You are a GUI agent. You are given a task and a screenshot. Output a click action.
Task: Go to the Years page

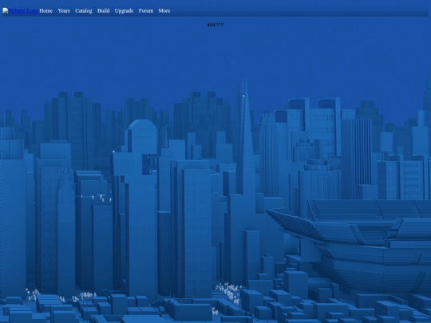click(x=64, y=10)
